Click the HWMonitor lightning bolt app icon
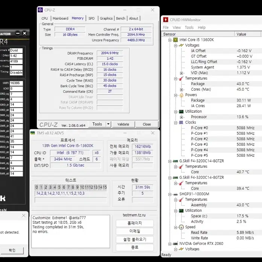 (x=166, y=20)
